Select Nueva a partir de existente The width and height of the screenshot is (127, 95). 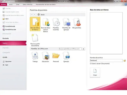pyautogui.click(x=35, y=40)
